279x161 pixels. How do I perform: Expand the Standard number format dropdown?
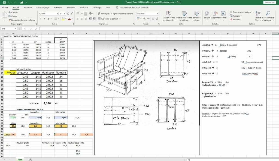[x=157, y=14]
